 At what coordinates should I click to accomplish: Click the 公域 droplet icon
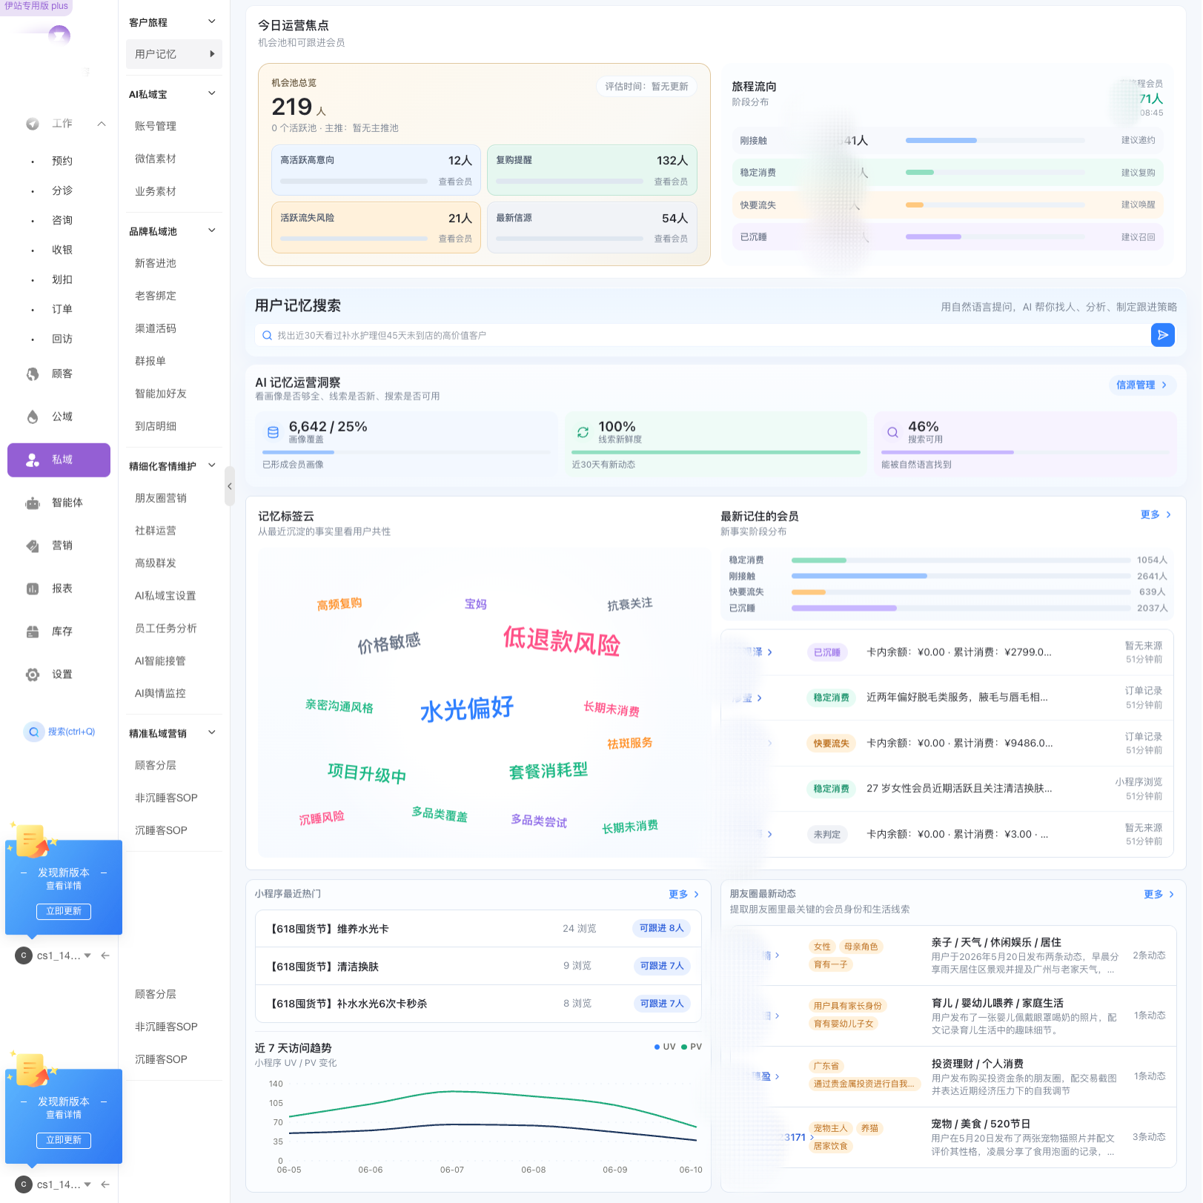coord(33,417)
